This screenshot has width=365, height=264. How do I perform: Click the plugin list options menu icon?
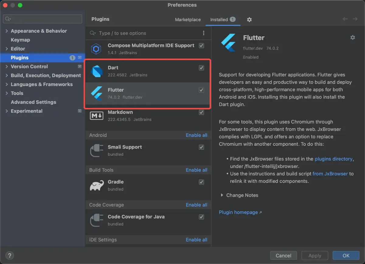pos(204,33)
